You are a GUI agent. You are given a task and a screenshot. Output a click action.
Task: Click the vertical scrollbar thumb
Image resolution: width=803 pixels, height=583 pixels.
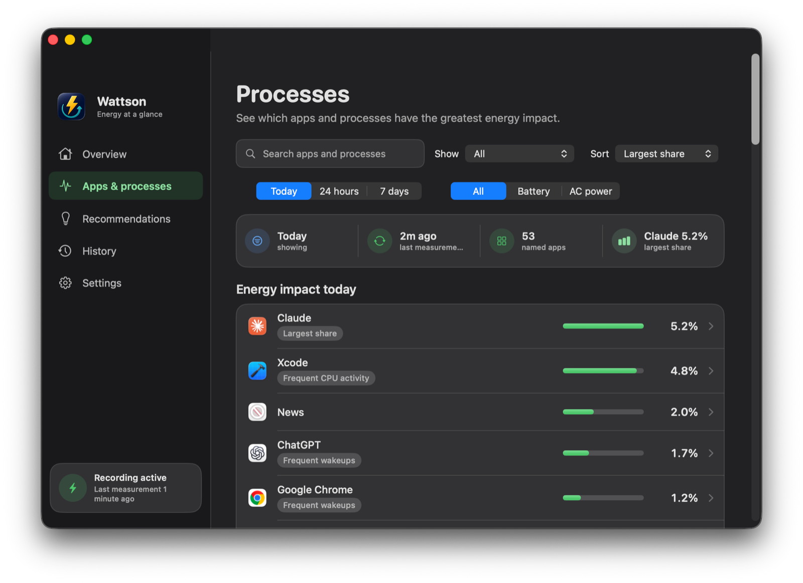coord(755,99)
